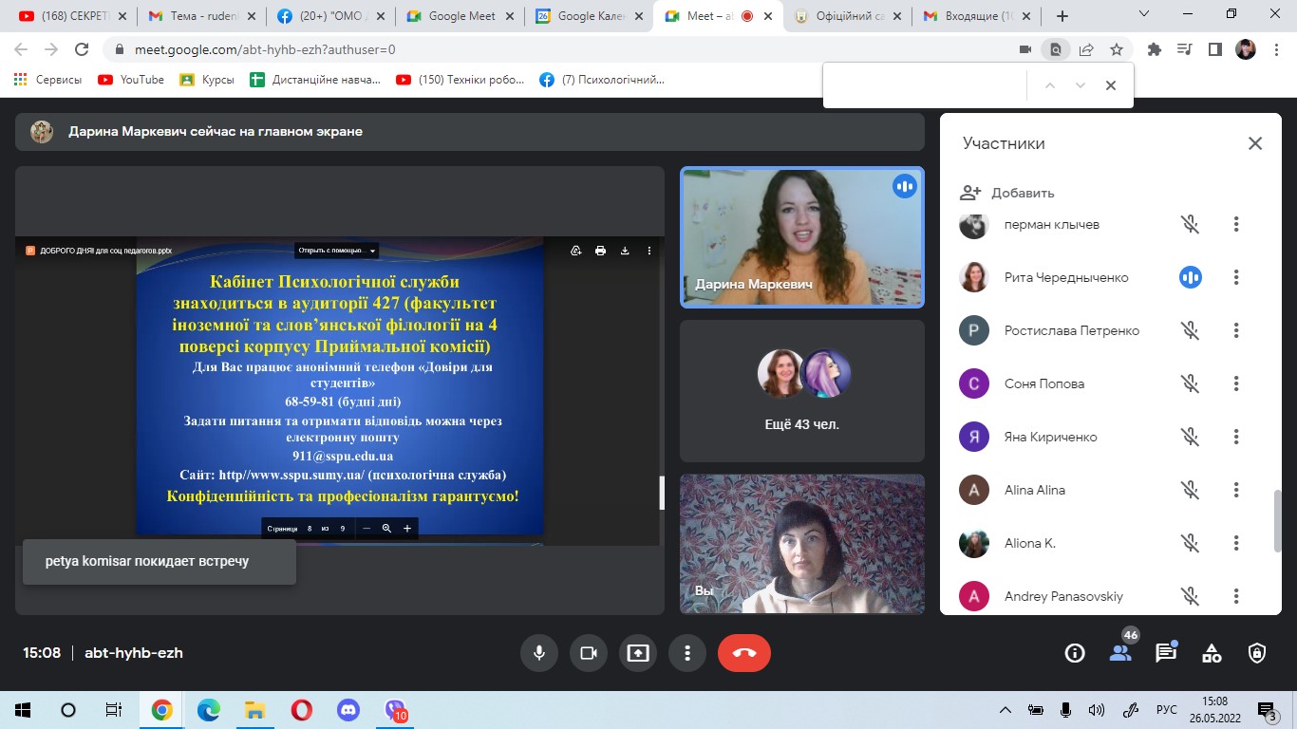
Task: Click muted mic icon for Aliona K.
Action: tap(1191, 543)
